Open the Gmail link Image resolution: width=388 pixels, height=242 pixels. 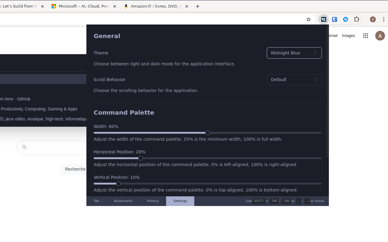333,36
